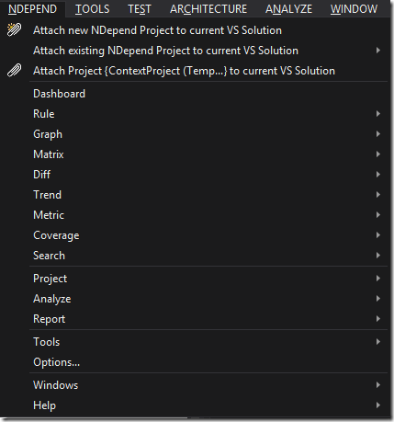Viewport: 394px width, 422px height.
Task: Expand the Matrix submenu arrow
Action: tap(378, 154)
